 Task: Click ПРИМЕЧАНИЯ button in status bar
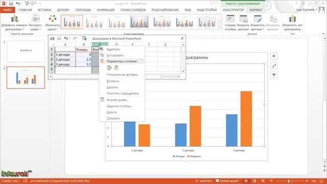pyautogui.click(x=227, y=181)
